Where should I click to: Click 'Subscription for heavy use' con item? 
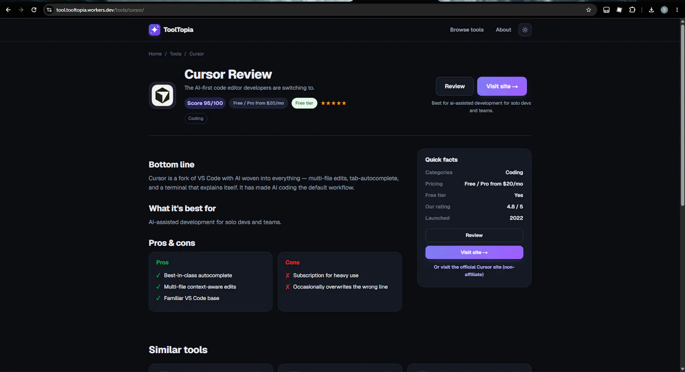tap(326, 275)
